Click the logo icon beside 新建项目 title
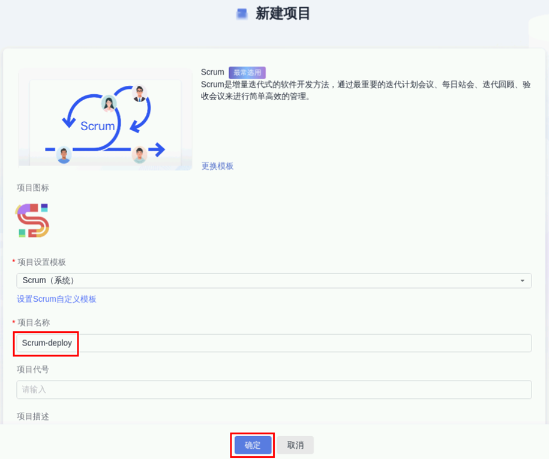This screenshot has height=459, width=549. click(242, 14)
